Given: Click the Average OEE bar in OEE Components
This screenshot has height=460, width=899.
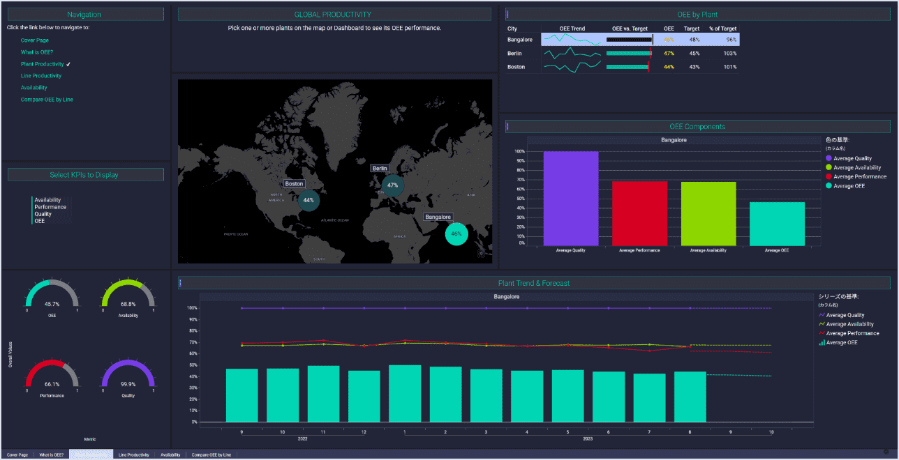Looking at the screenshot, I should (777, 224).
